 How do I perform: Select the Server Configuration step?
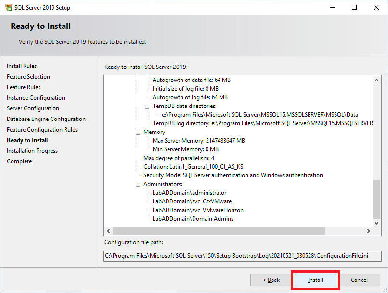point(33,108)
